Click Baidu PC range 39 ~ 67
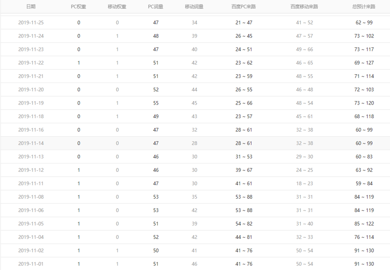 point(244,170)
